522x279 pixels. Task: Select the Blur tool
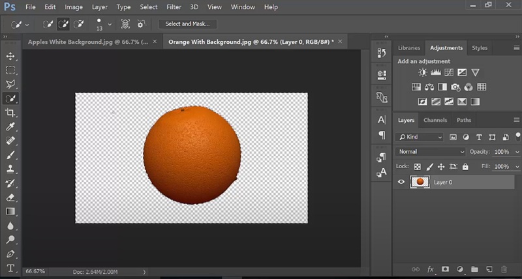tap(10, 226)
